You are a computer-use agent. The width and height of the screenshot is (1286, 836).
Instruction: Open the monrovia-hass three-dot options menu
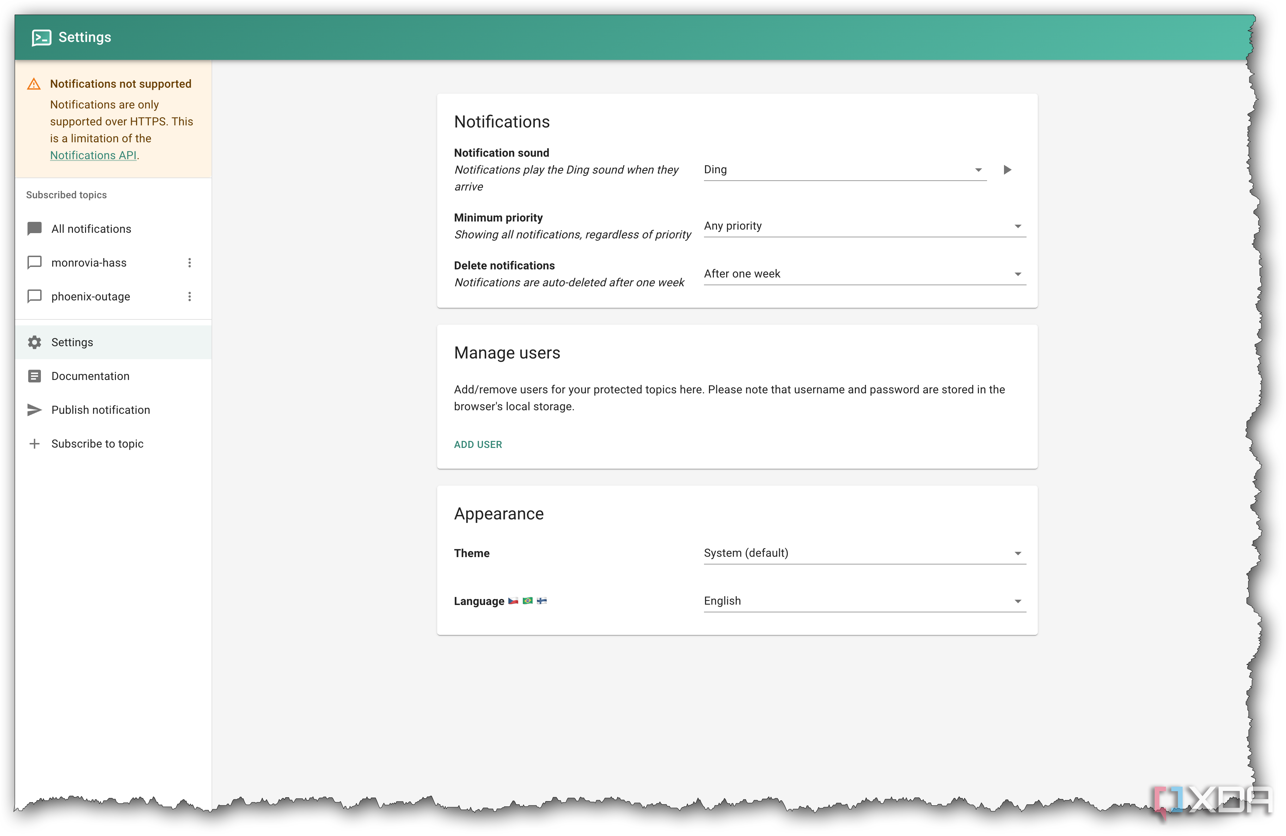(x=190, y=263)
